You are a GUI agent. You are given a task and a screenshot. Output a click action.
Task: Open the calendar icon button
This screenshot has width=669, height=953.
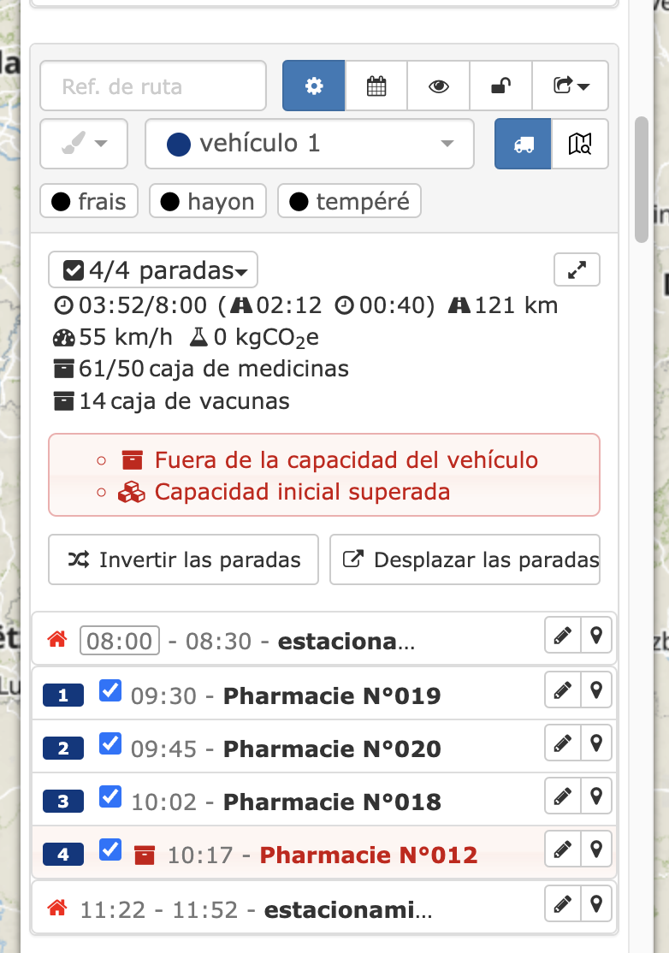point(376,86)
